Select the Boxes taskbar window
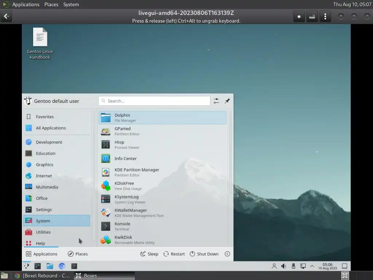 coord(104,276)
